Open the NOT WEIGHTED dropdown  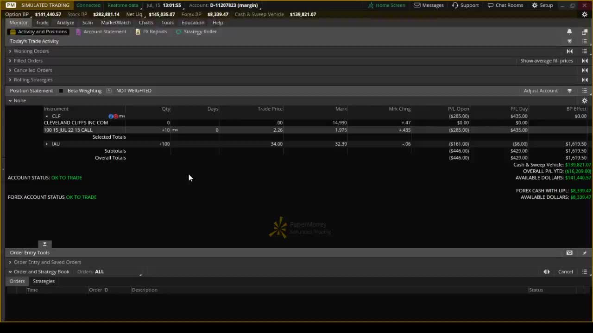pyautogui.click(x=134, y=91)
